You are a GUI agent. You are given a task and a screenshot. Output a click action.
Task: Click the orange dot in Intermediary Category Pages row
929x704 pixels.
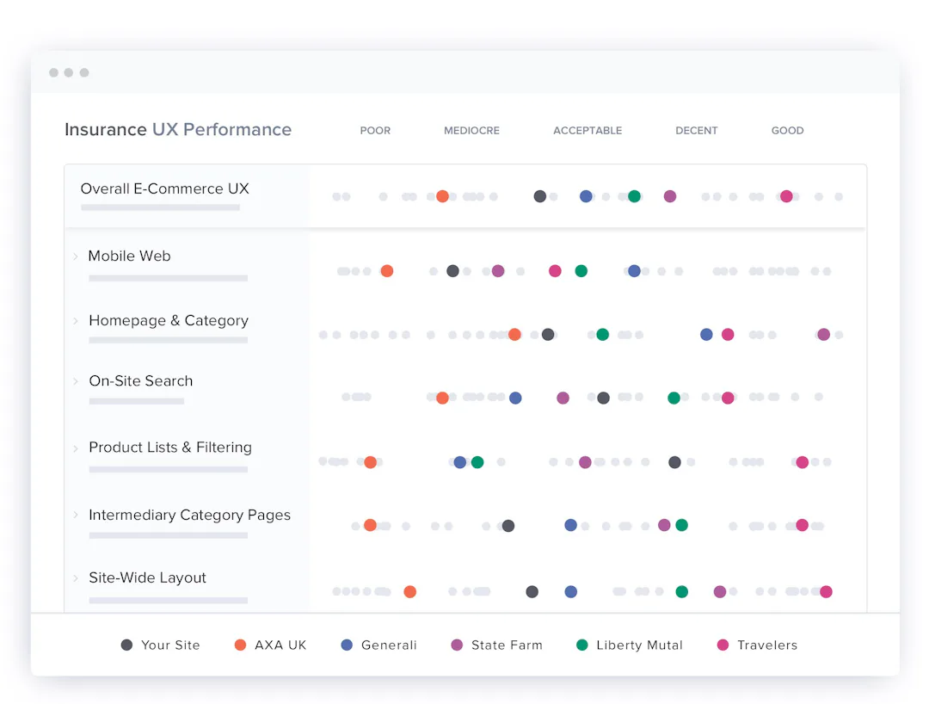(371, 525)
